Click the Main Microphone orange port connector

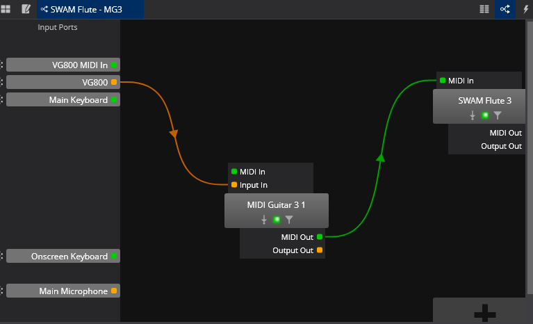[x=114, y=291]
